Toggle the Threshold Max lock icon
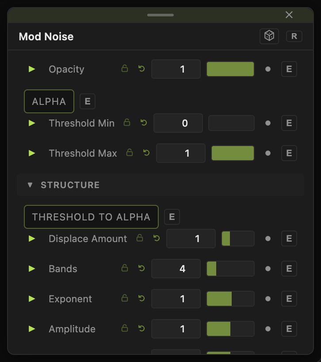321x362 pixels. [x=130, y=152]
